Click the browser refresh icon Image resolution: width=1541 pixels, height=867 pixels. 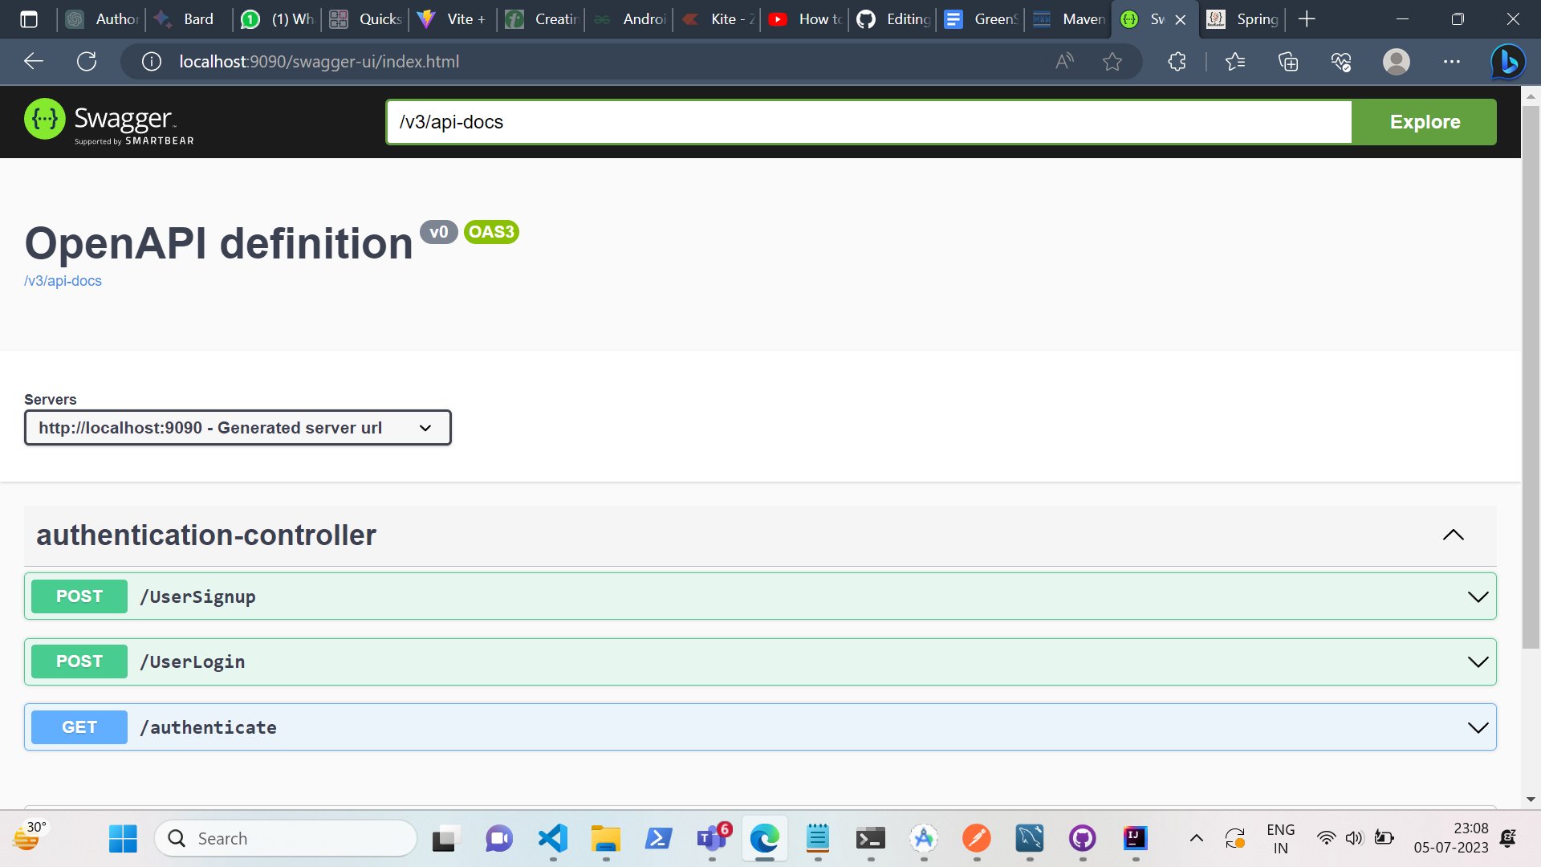click(x=87, y=61)
